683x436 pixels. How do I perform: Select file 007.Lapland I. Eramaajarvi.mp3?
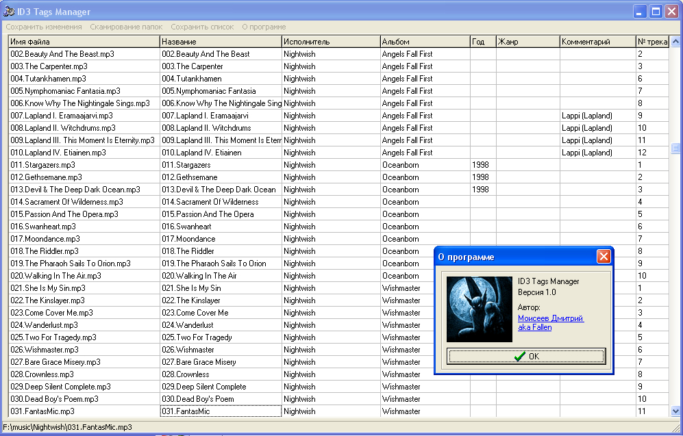pos(84,116)
